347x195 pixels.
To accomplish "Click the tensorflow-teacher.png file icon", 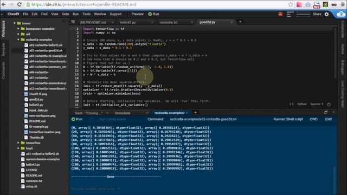I will click(26, 132).
